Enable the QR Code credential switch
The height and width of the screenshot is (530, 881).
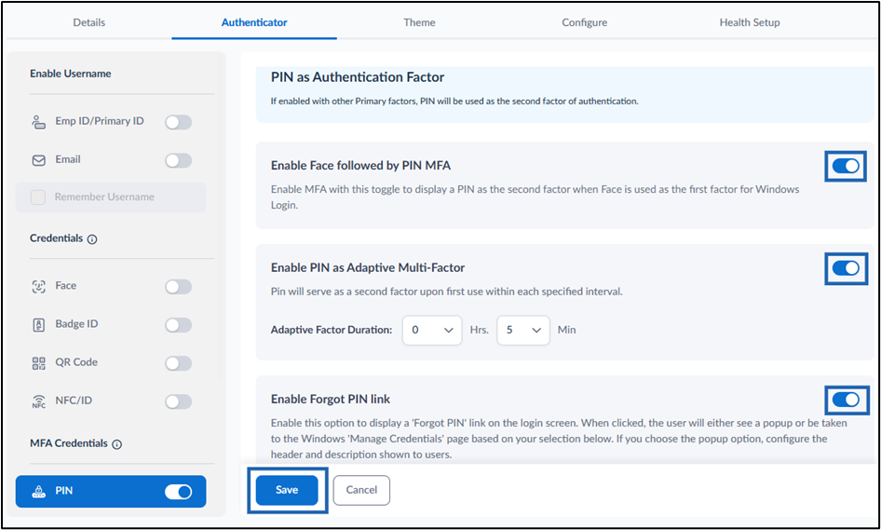coord(178,363)
